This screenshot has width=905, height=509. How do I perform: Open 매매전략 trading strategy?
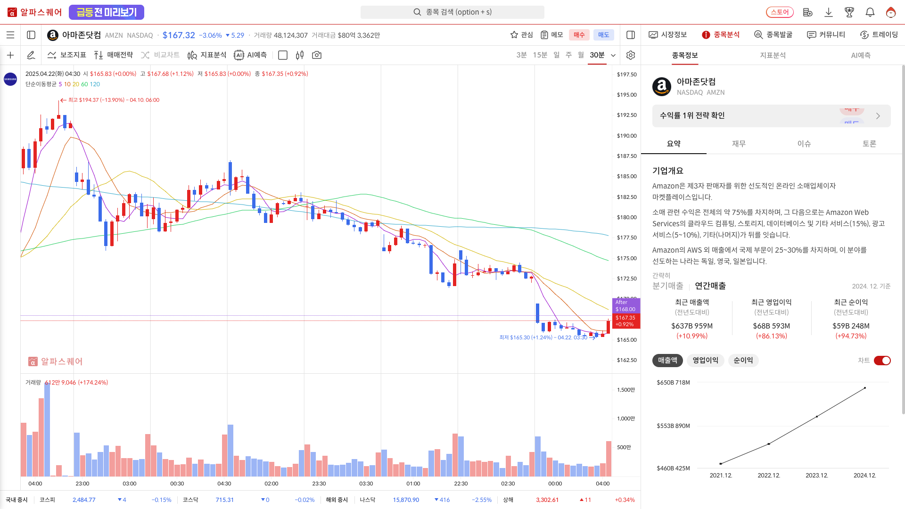point(114,55)
